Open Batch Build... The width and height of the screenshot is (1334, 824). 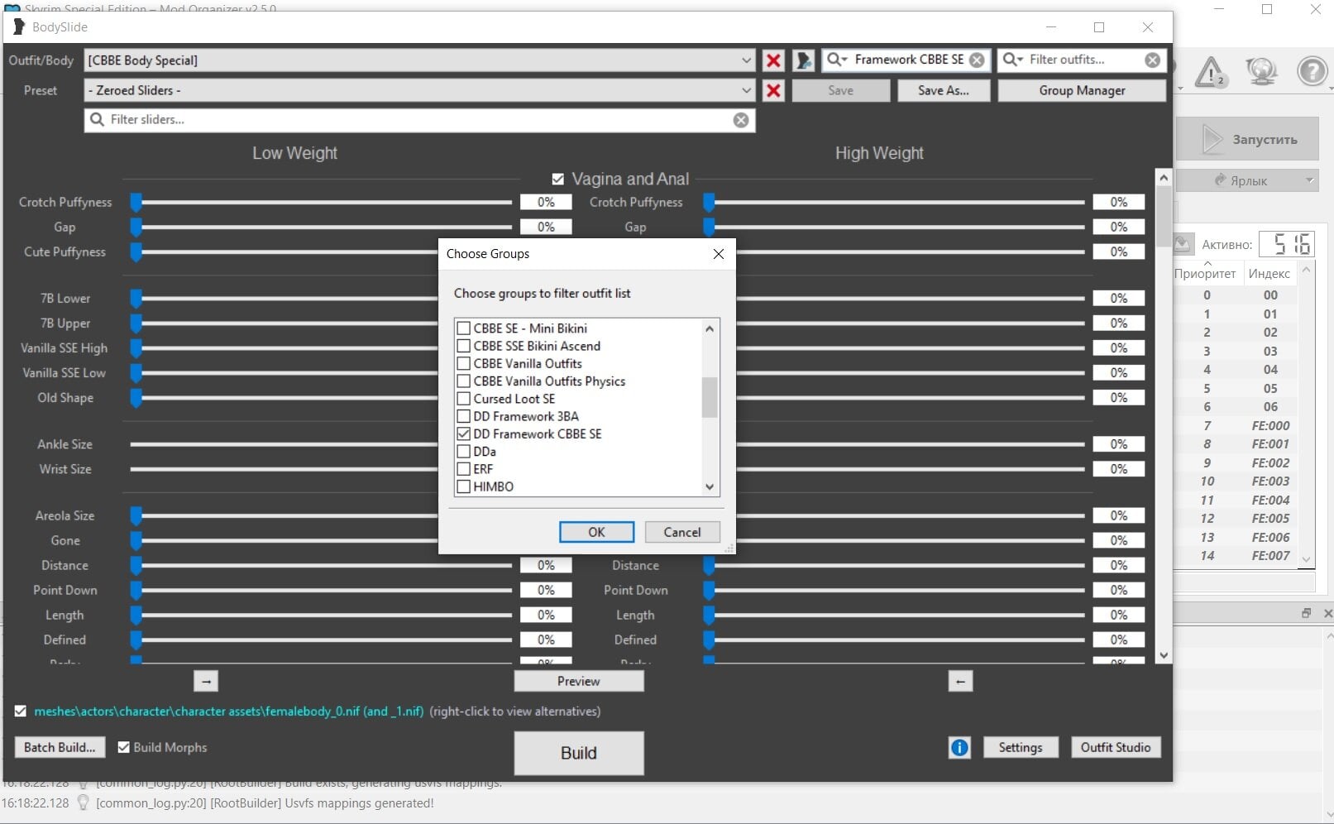click(x=60, y=747)
